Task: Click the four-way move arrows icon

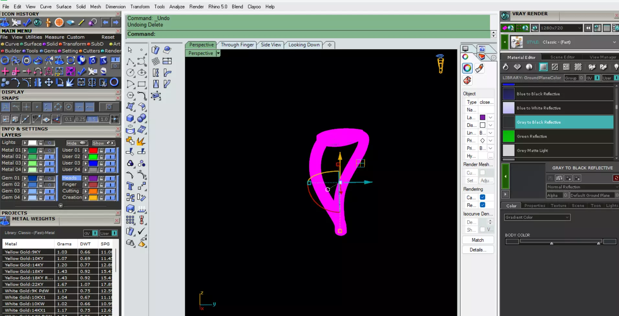Action: click(x=49, y=82)
